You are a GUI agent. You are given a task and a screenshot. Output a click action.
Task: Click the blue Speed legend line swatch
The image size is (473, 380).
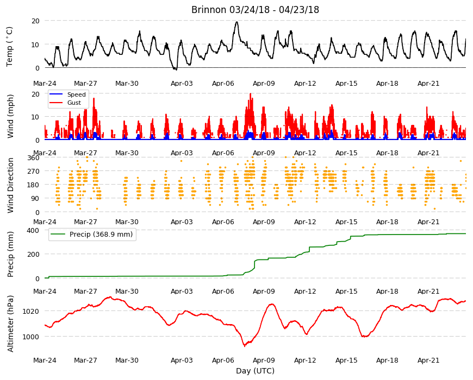tap(56, 94)
